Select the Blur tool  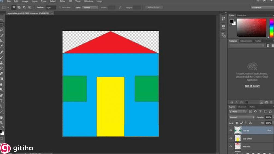(x=2, y=84)
